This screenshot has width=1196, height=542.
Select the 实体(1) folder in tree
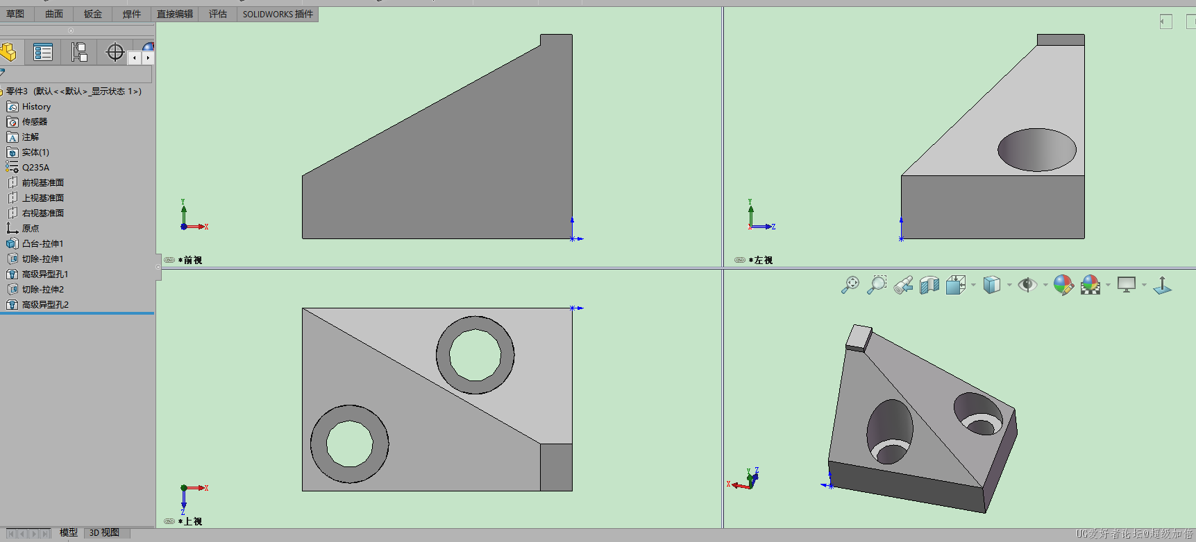(28, 152)
